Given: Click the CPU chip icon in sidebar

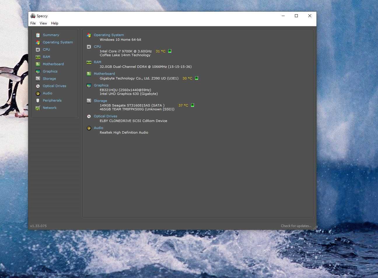Looking at the screenshot, I should [x=38, y=49].
